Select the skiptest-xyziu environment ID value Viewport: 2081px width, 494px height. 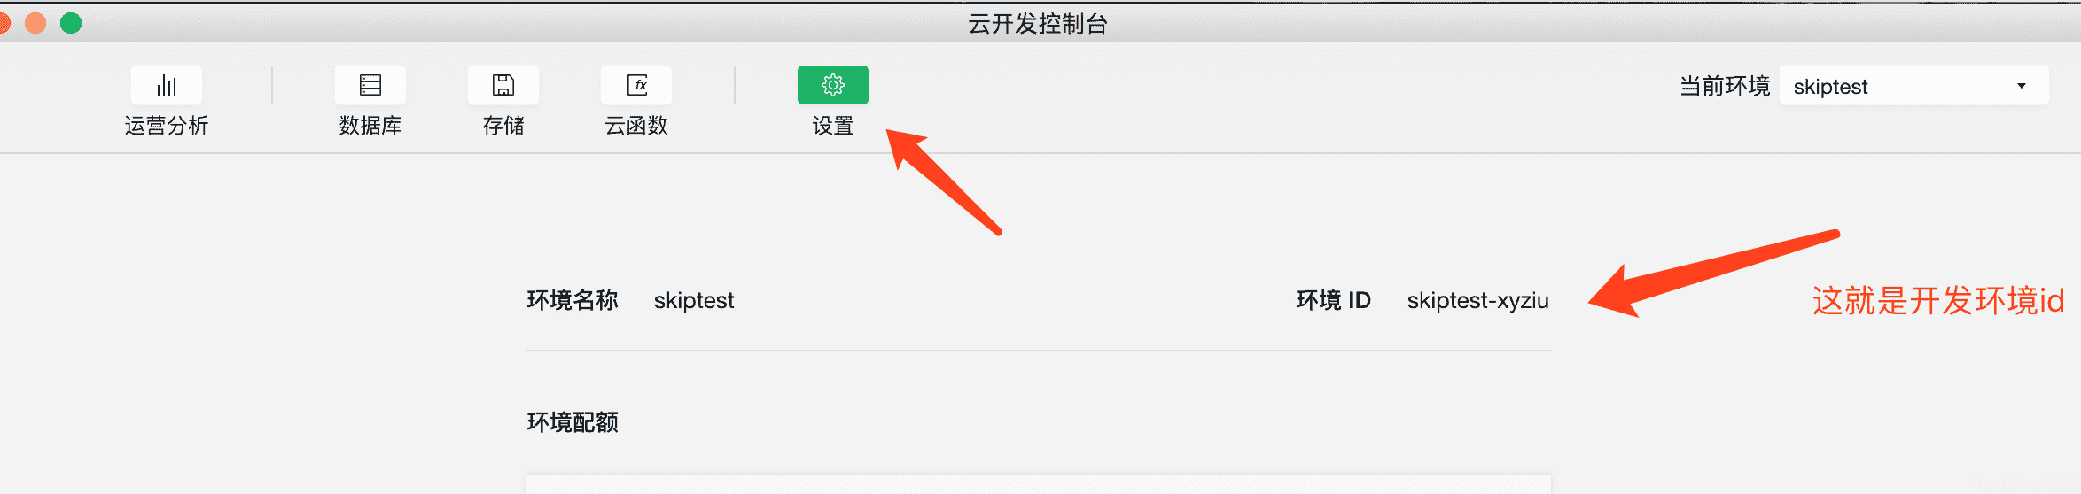[x=1478, y=300]
